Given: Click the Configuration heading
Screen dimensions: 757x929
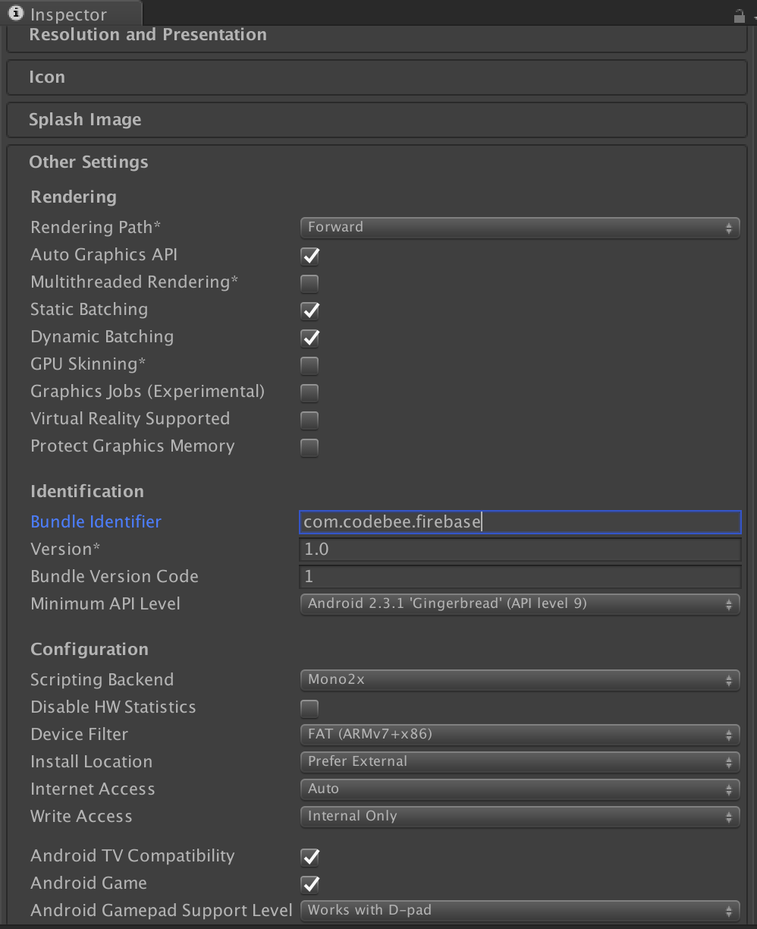Looking at the screenshot, I should pos(90,650).
